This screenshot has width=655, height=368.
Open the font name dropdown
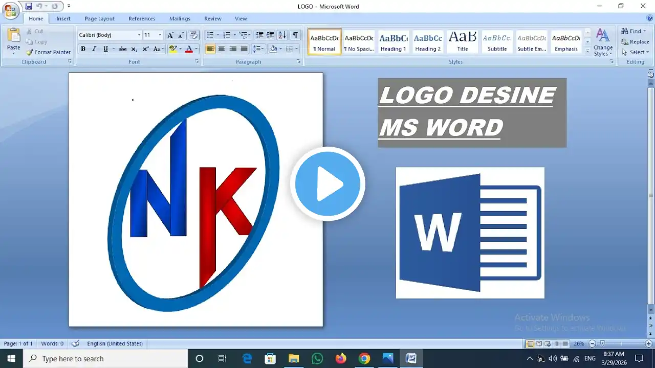(x=139, y=35)
